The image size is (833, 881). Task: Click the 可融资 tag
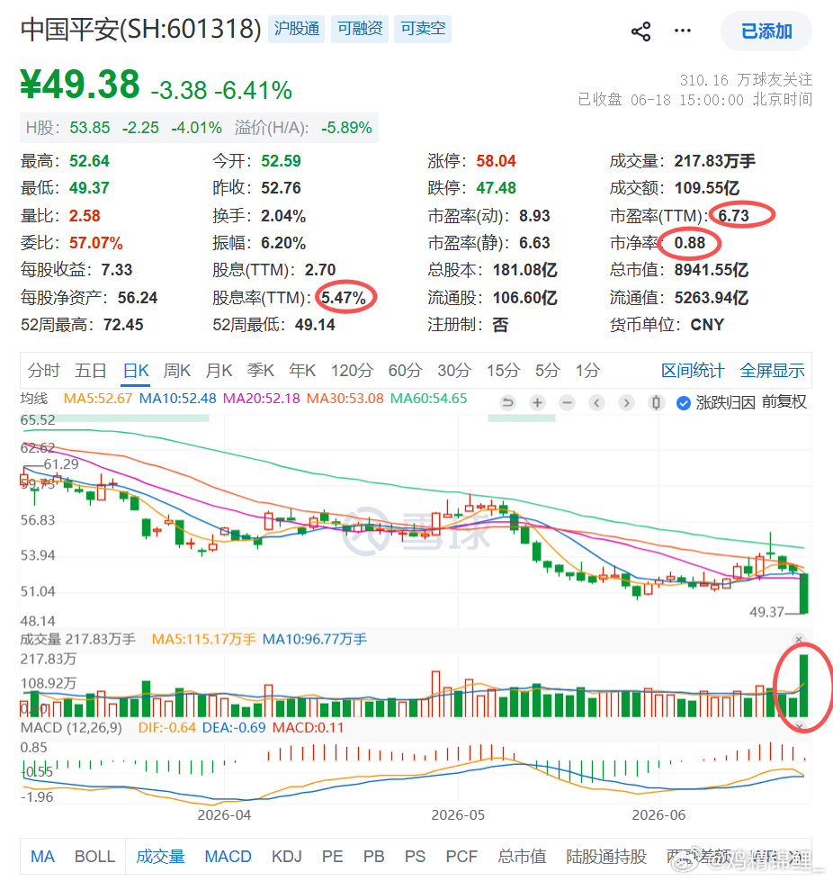point(360,28)
